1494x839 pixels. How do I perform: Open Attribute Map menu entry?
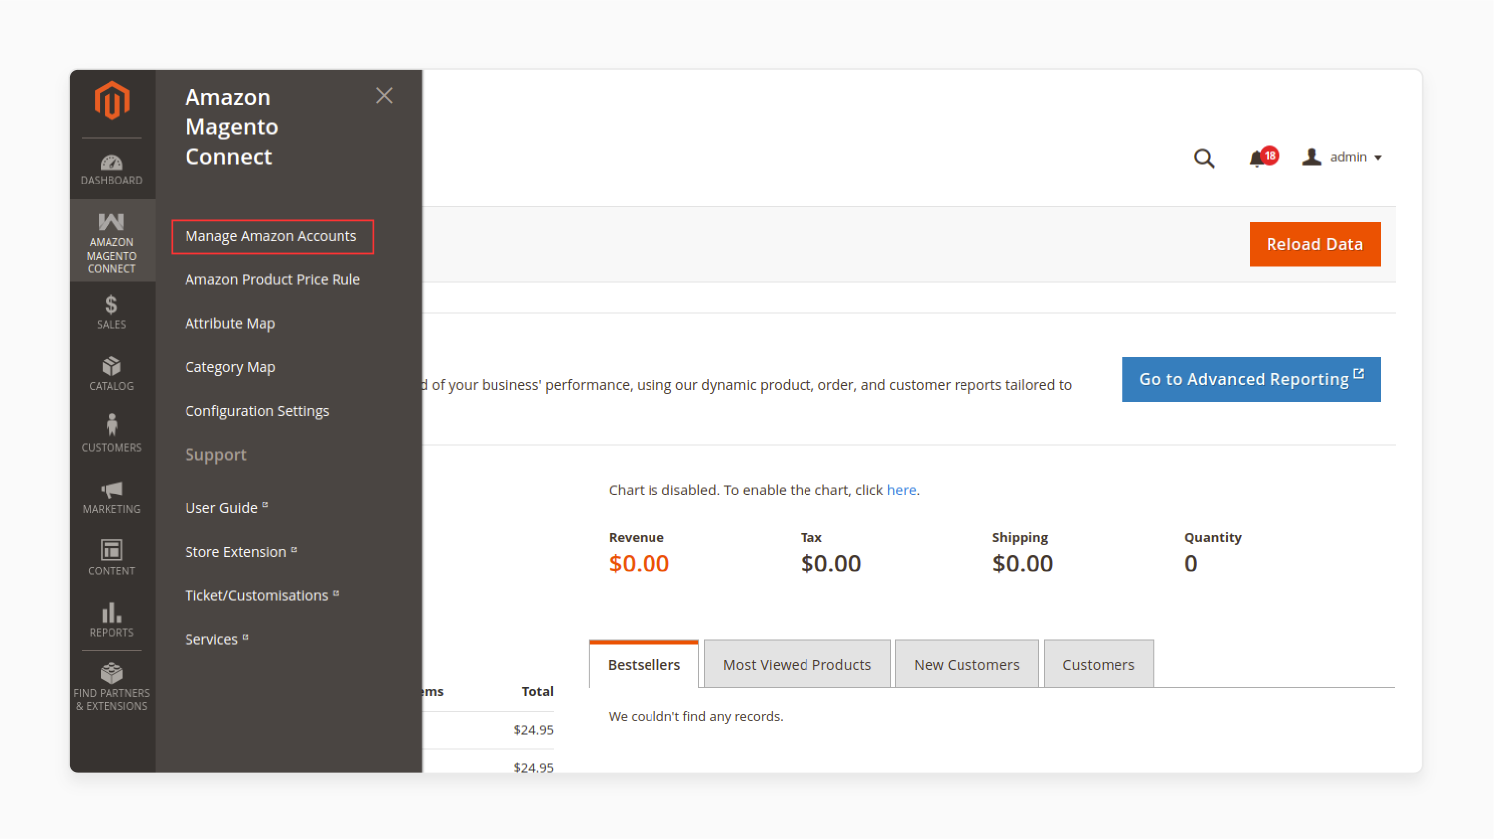(230, 323)
